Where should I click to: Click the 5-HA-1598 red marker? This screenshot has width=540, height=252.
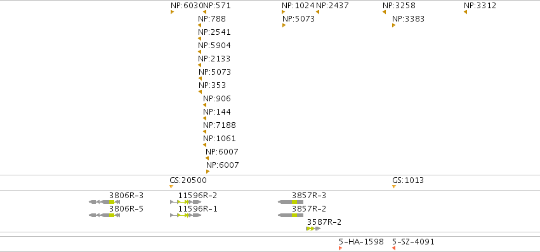point(340,248)
